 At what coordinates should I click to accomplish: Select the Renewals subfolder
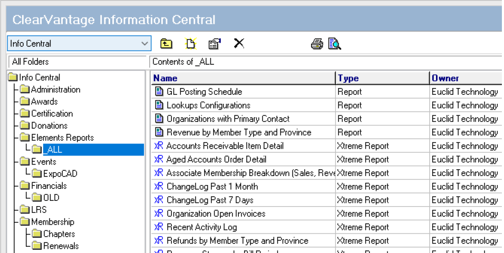[61, 246]
